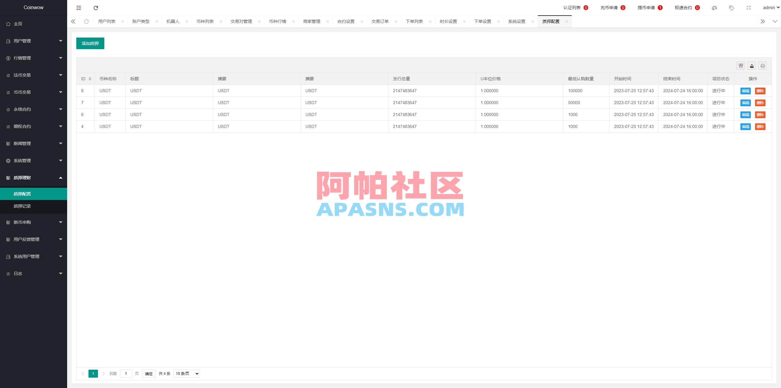Sort the table by the ID column arrows
781x388 pixels.
[90, 79]
